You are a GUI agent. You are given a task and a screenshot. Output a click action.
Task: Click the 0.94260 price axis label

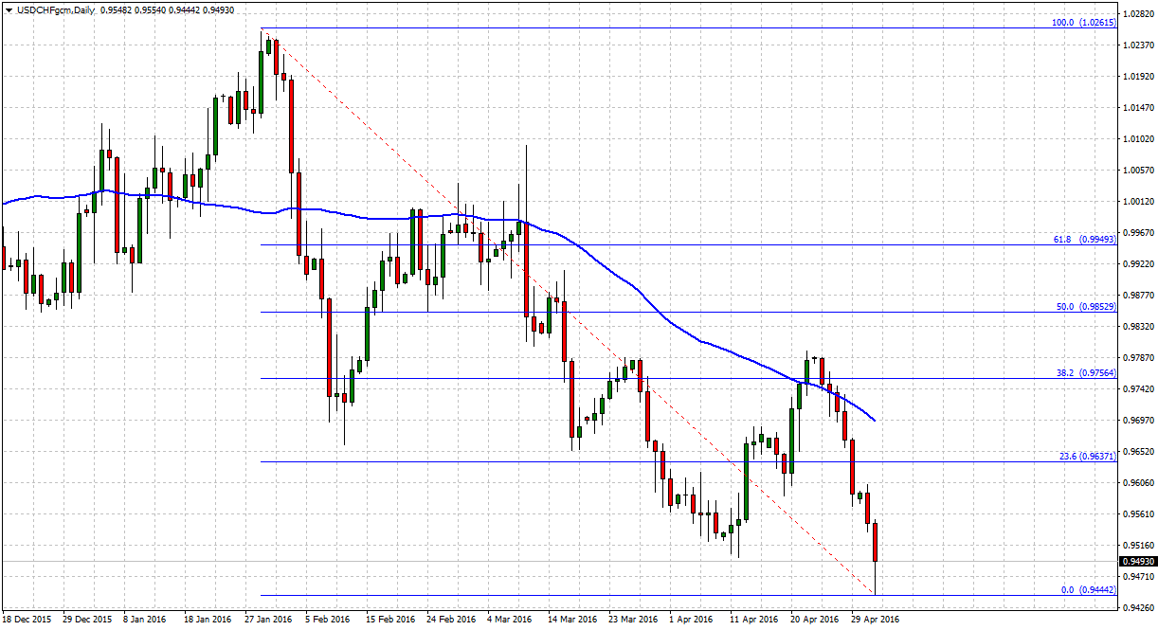(1137, 608)
